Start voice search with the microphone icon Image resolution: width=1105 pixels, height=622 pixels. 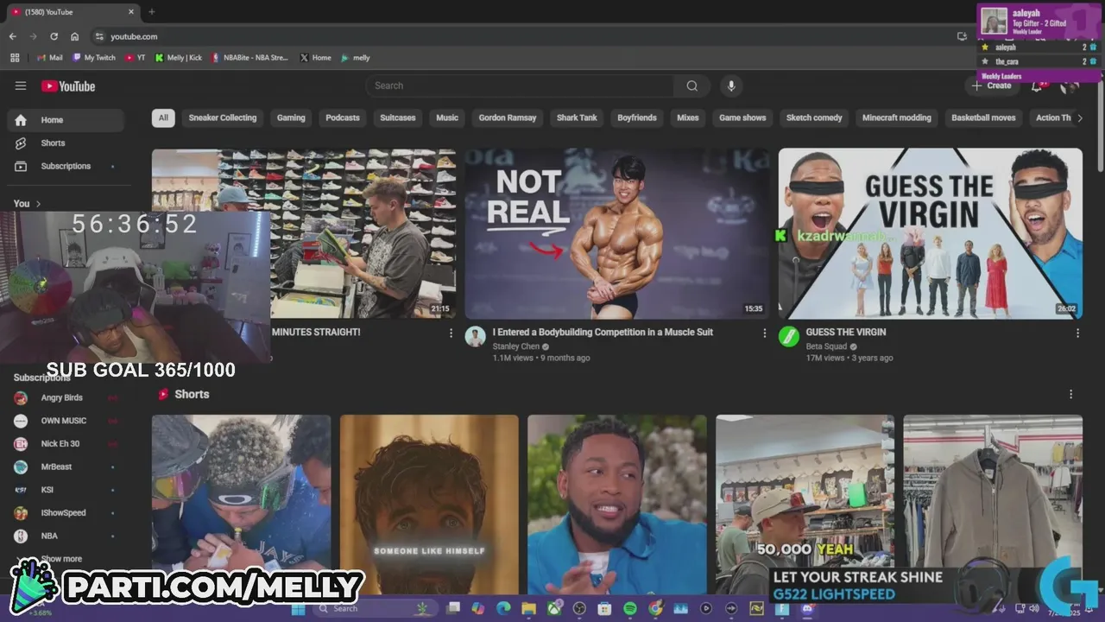coord(731,86)
